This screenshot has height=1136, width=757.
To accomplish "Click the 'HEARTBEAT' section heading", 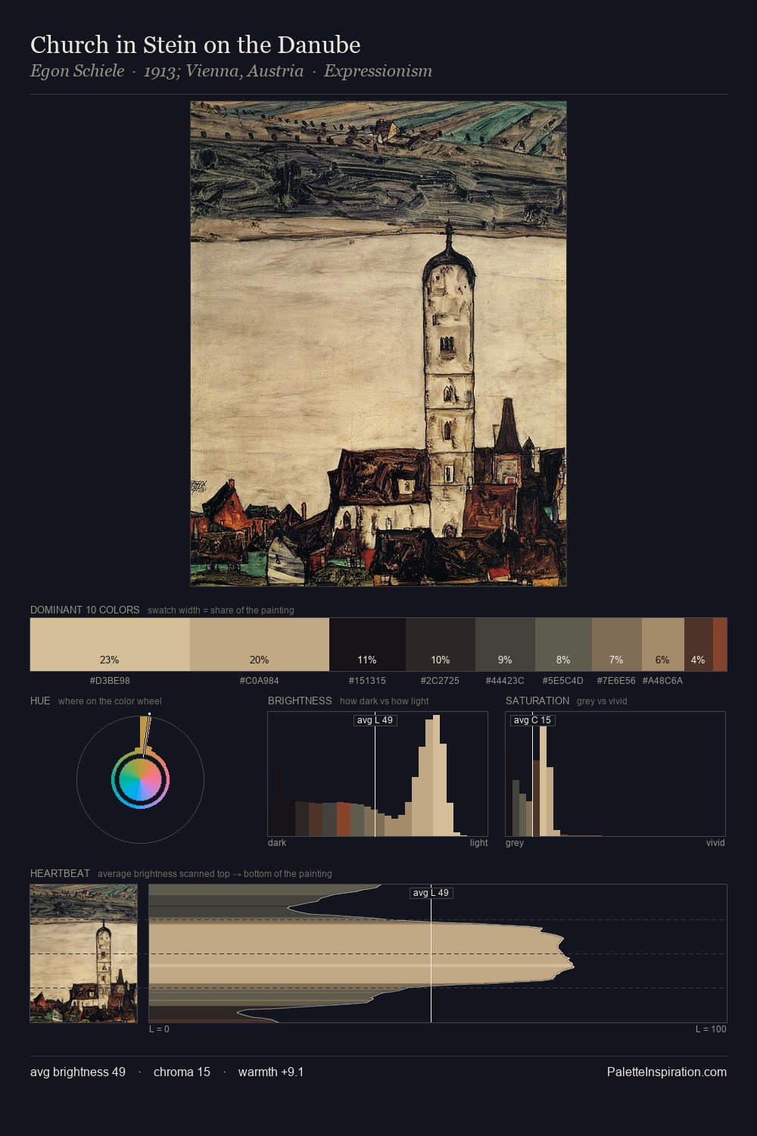I will (x=60, y=873).
